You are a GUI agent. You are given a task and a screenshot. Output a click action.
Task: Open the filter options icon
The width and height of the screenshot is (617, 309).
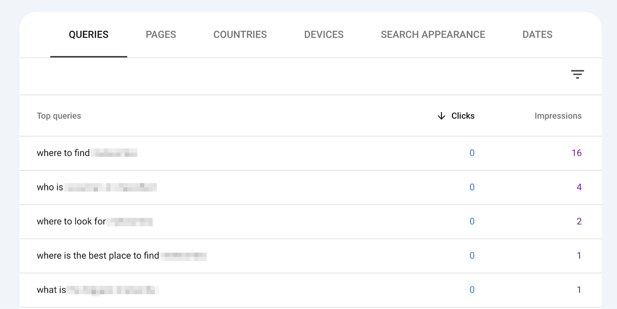[x=577, y=74]
